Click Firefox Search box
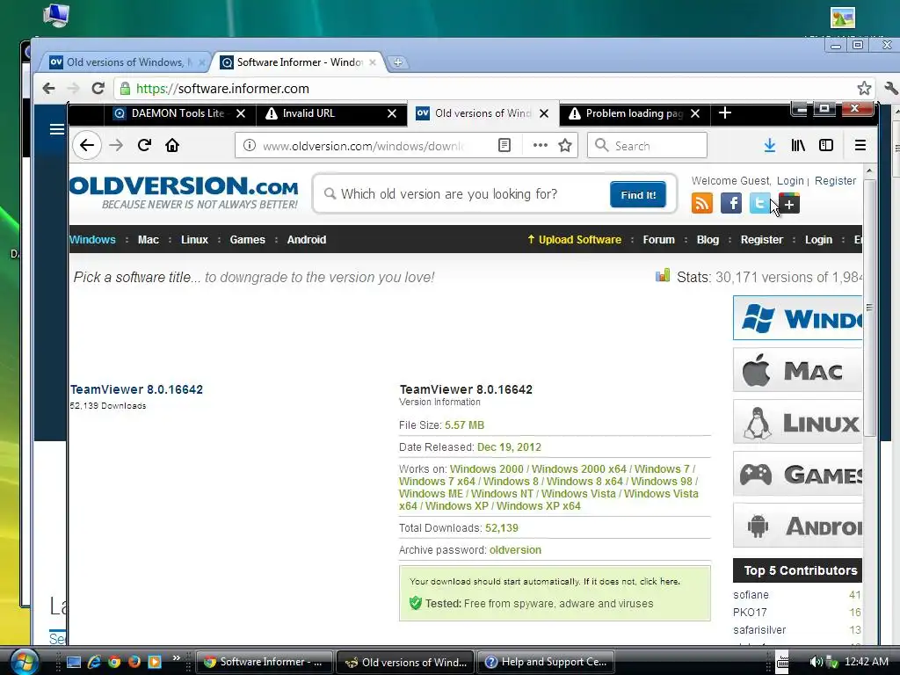 tap(647, 145)
